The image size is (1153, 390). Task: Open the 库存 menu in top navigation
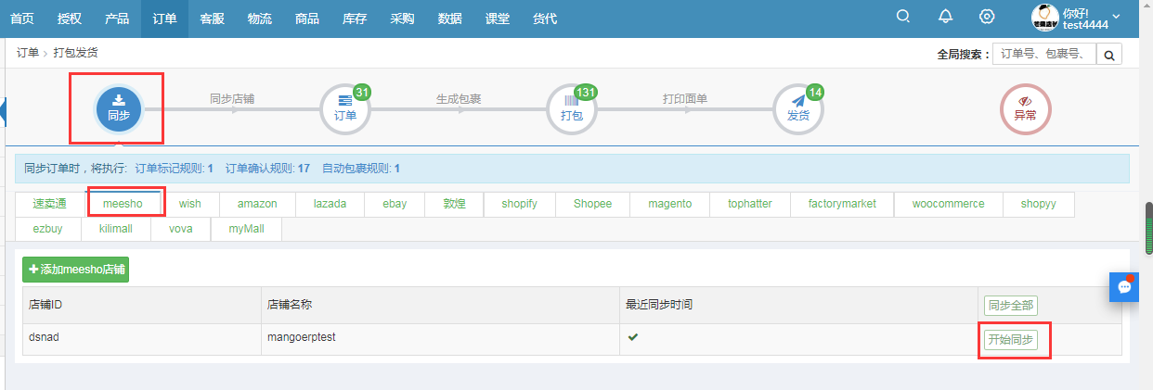click(x=355, y=19)
